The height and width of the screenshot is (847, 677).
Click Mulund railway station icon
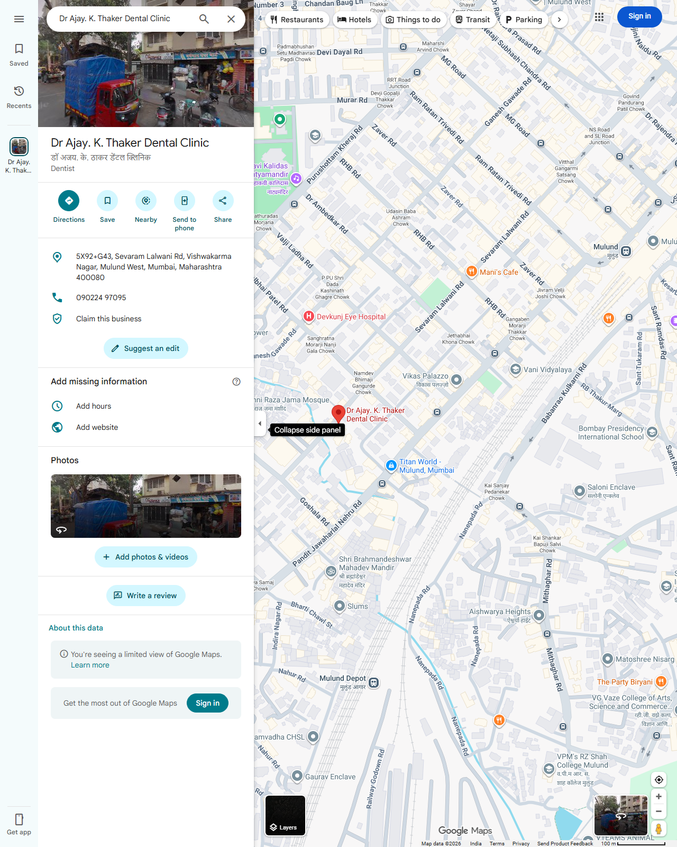click(x=626, y=251)
